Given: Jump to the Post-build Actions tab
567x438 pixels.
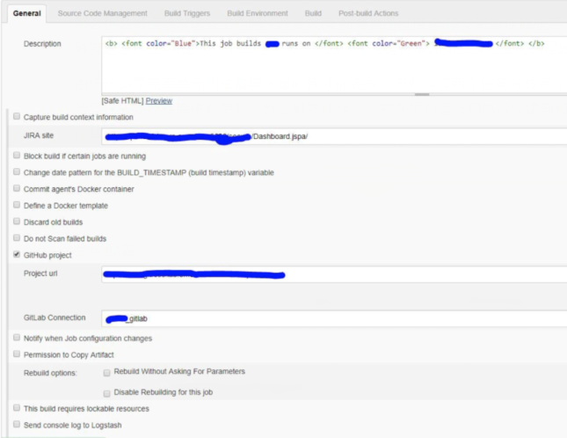Looking at the screenshot, I should 368,13.
